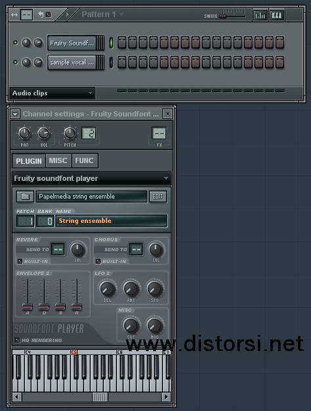Image resolution: width=311 pixels, height=411 pixels.
Task: Click the reverb SEND TO selector
Action: (58, 249)
